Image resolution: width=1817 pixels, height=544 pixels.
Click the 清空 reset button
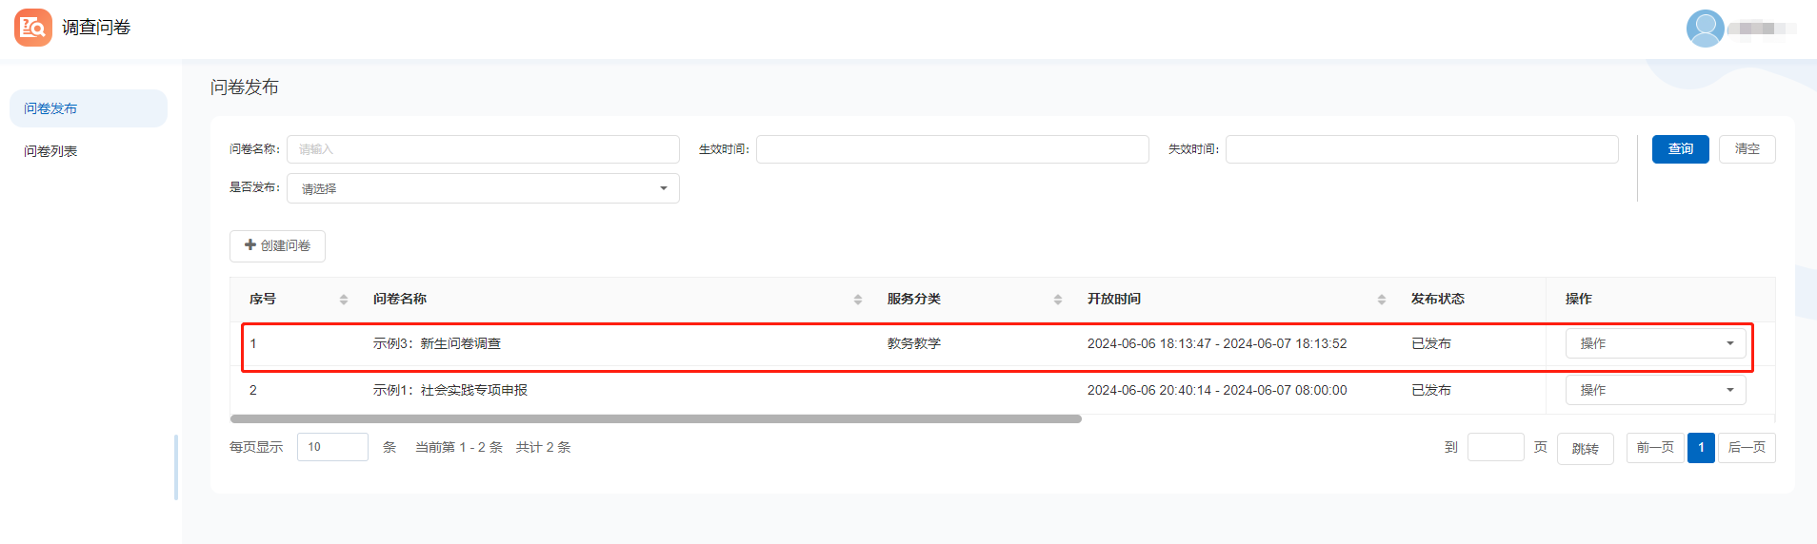tap(1747, 149)
